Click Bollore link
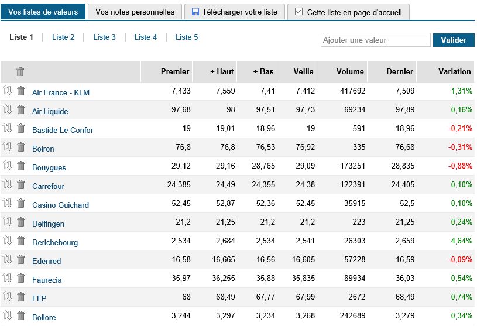The height and width of the screenshot is (326, 477). 44,317
